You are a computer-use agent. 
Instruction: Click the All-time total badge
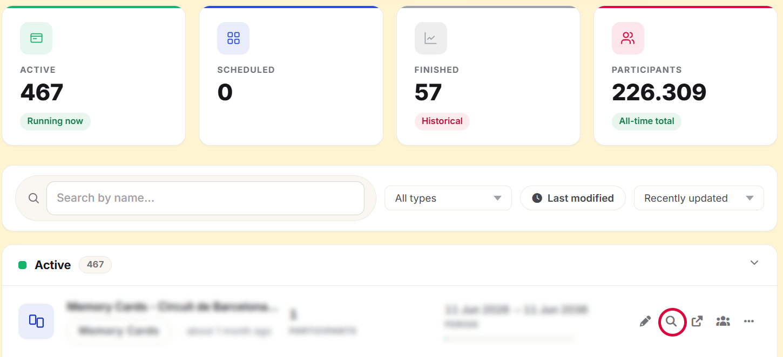click(x=646, y=121)
